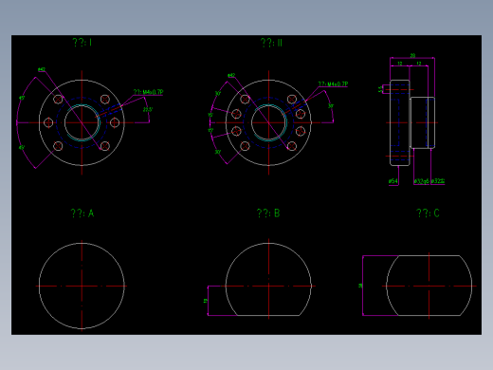This screenshot has height=370, width=493.
Task: Pick the rightmost bolt hole in view I
Action: click(115, 122)
